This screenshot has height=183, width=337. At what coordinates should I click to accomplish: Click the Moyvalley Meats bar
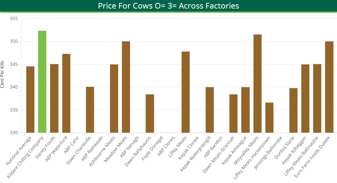pos(257,84)
